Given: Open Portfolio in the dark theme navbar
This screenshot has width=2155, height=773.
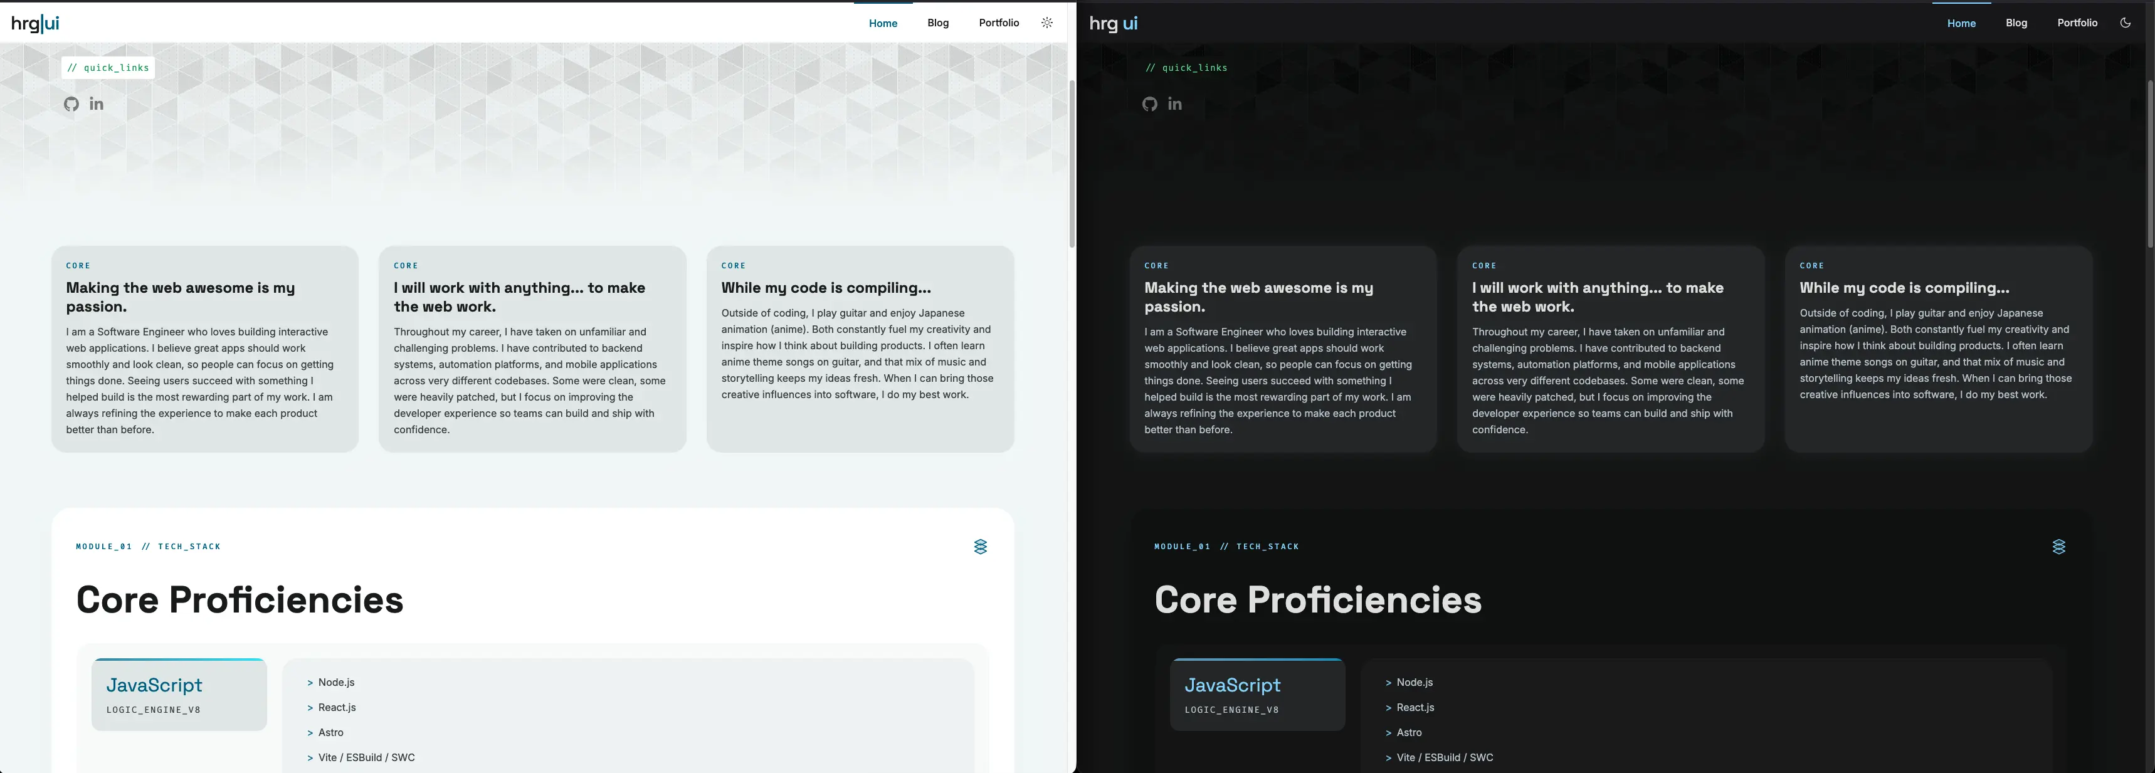Looking at the screenshot, I should tap(2077, 23).
